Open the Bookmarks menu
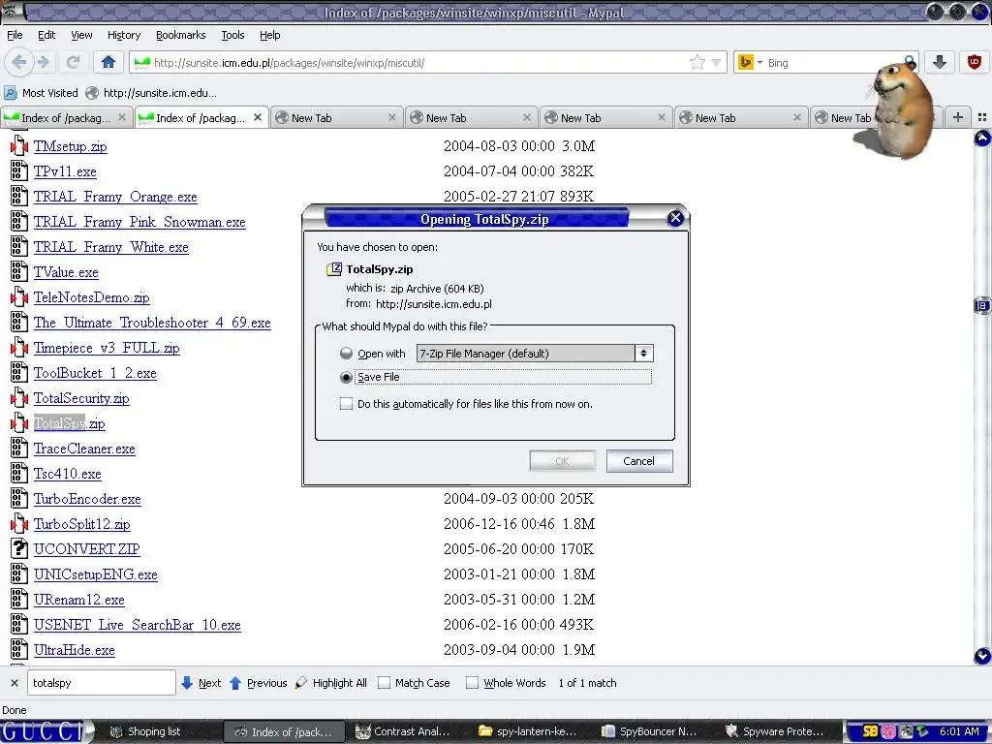The image size is (992, 744). [x=181, y=35]
